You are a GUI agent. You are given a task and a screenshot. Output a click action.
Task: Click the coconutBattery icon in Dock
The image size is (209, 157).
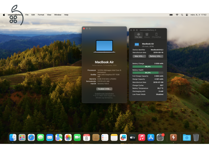pos(173,138)
